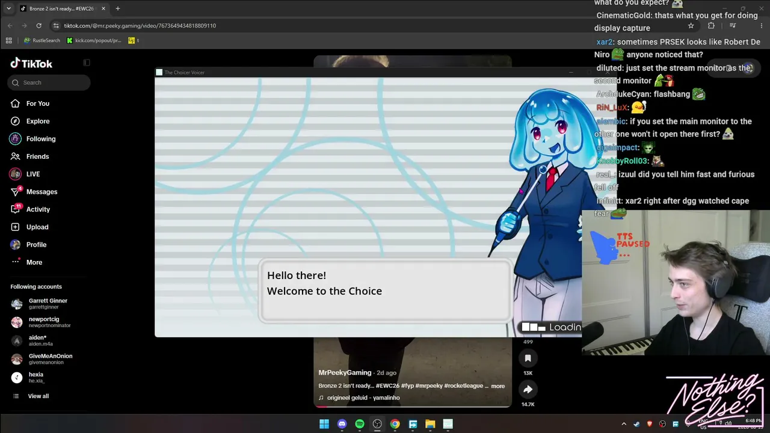Open MrPeekyGaming's profile link on video

point(345,373)
